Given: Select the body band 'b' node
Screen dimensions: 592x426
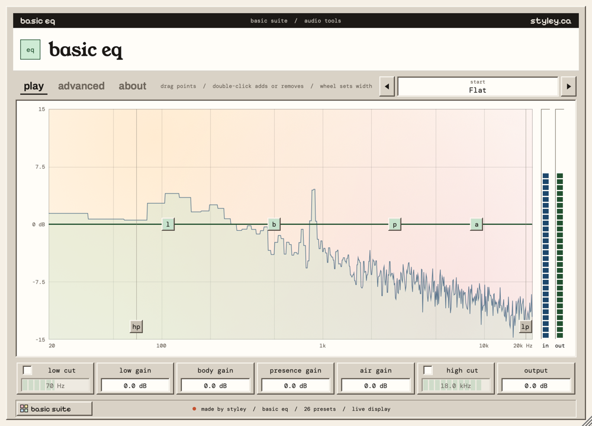Looking at the screenshot, I should point(274,224).
